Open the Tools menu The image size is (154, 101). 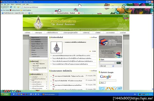(24, 4)
